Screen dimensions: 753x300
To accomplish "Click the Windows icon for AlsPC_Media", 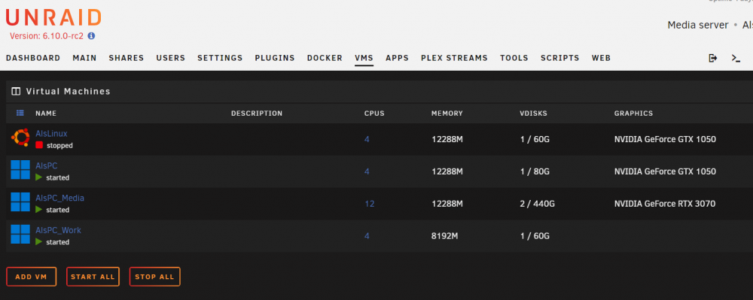I will [x=20, y=202].
